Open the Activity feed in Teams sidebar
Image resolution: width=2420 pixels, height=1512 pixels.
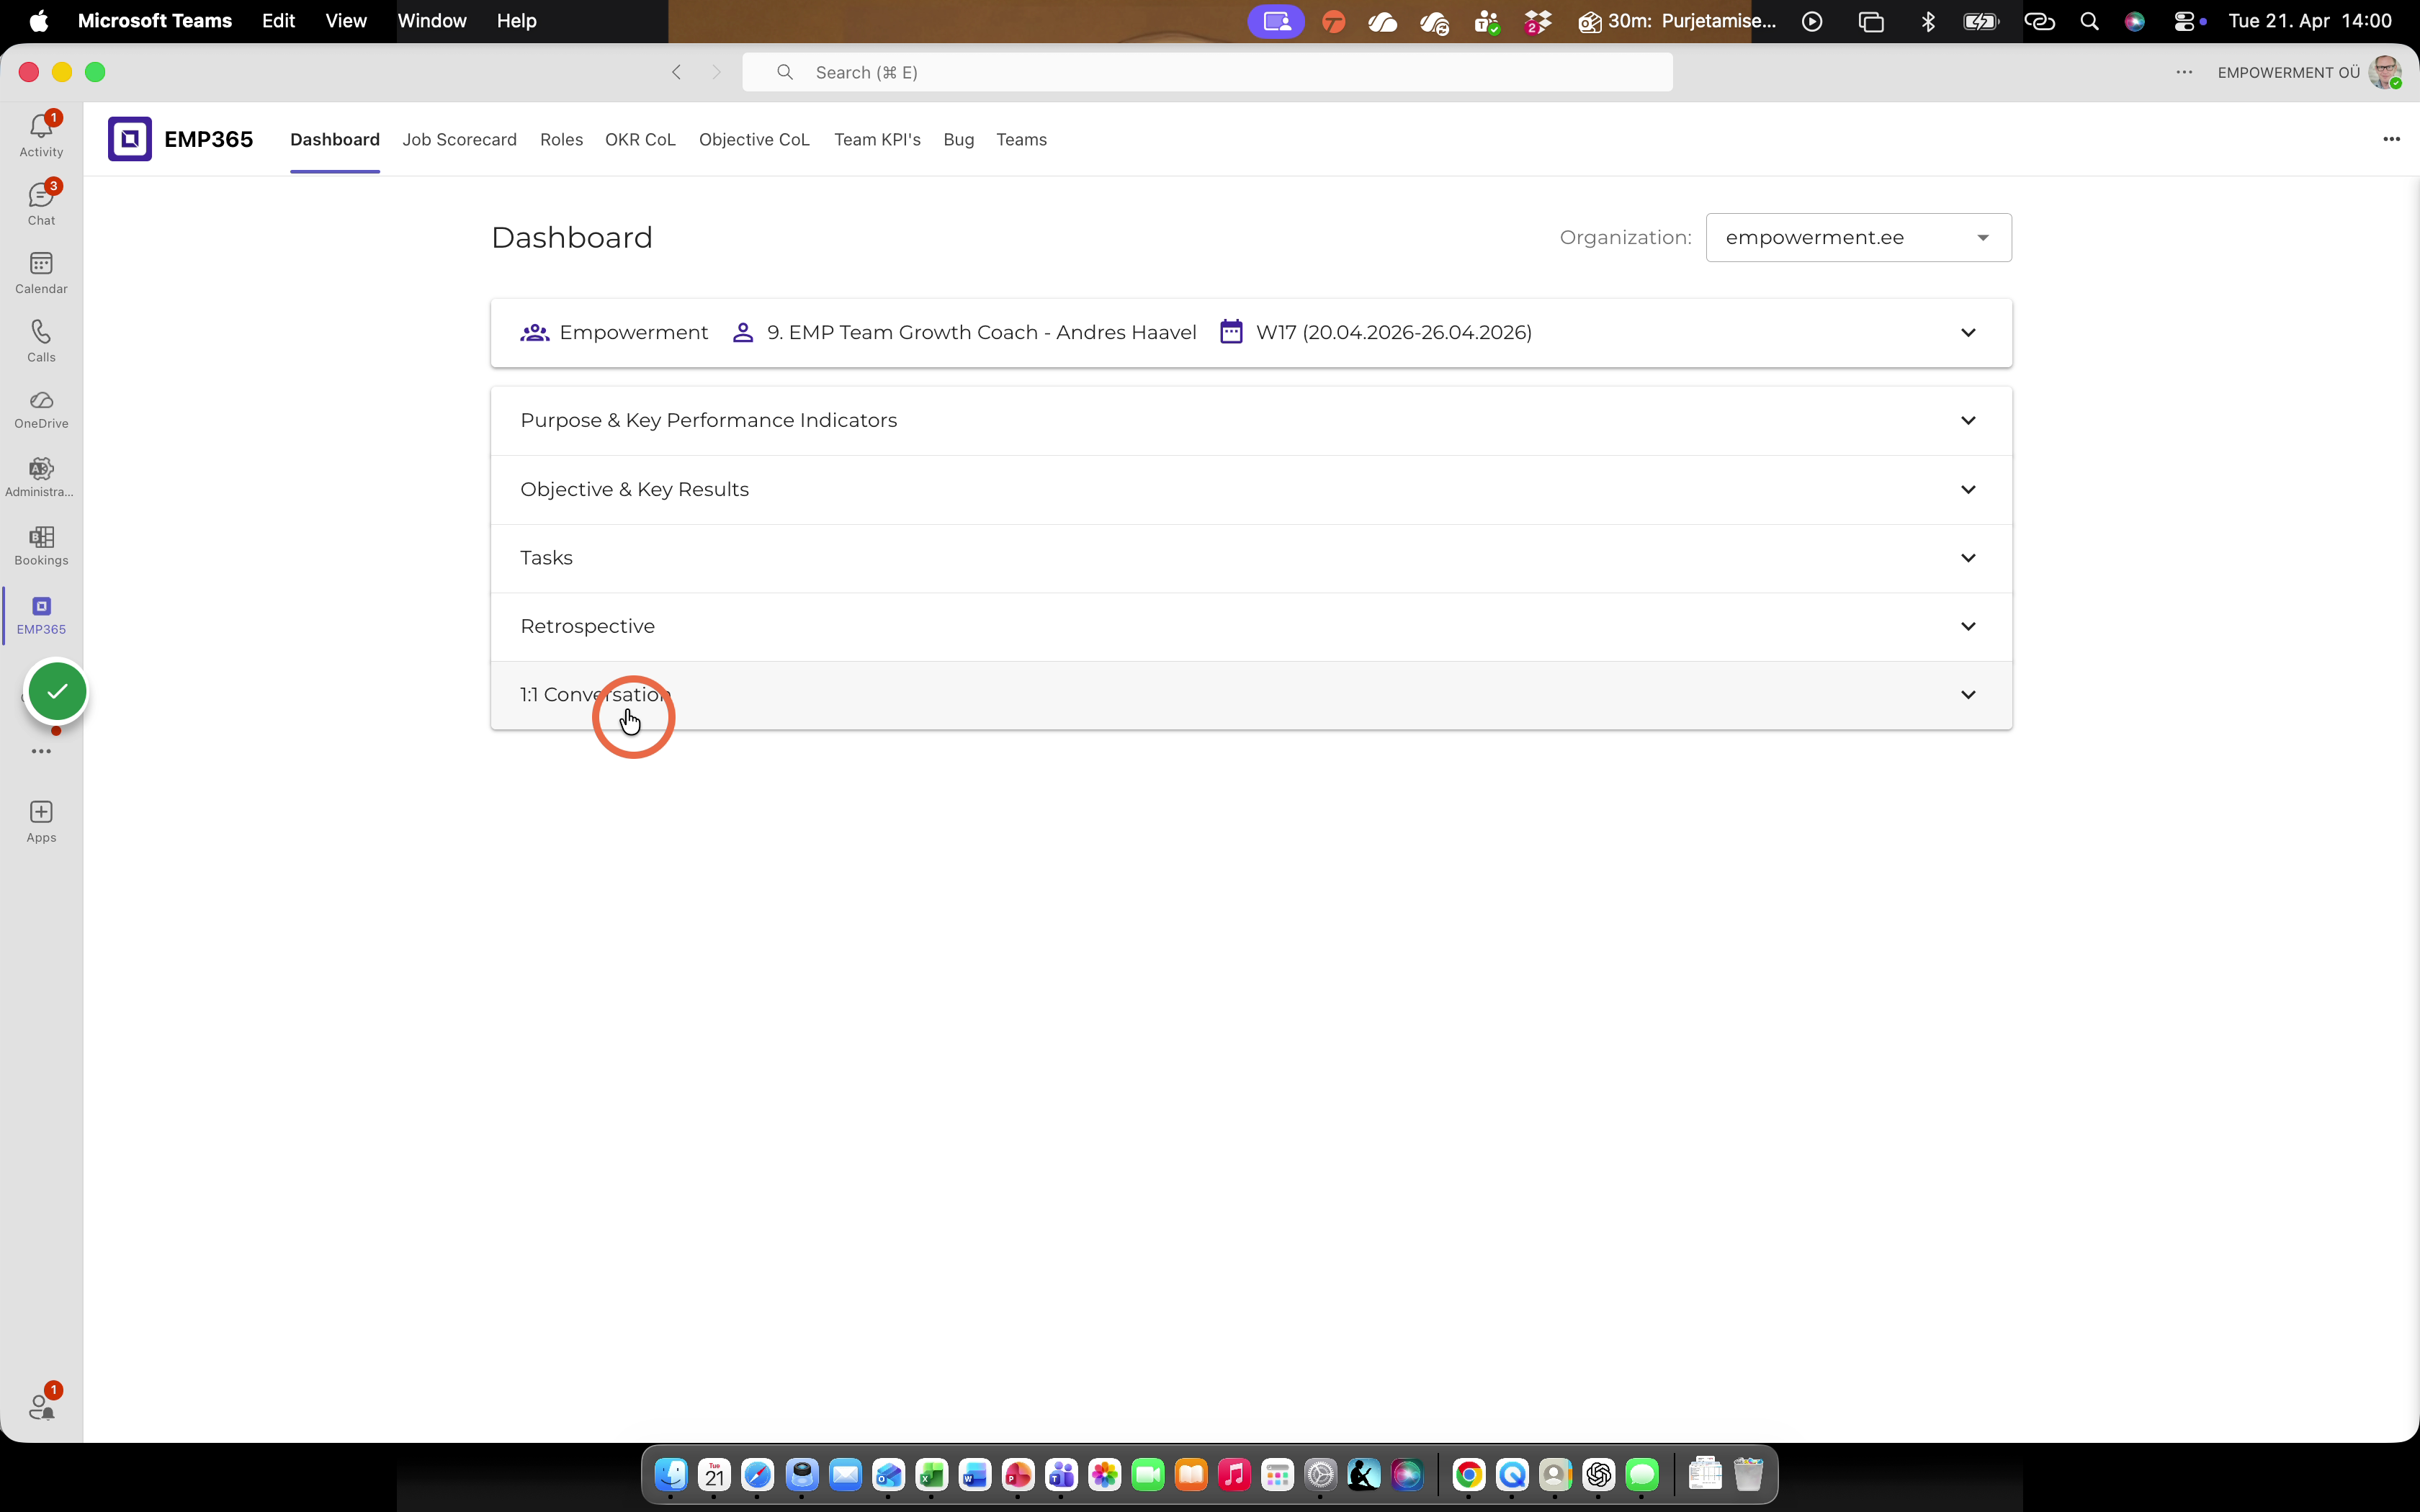(41, 135)
